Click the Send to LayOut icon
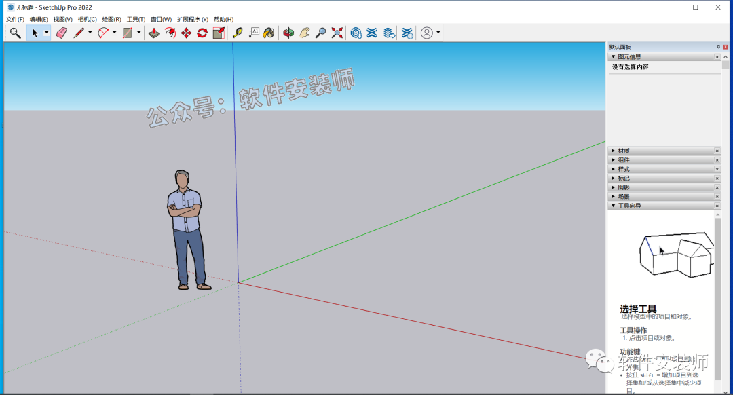The width and height of the screenshot is (733, 395). point(388,33)
